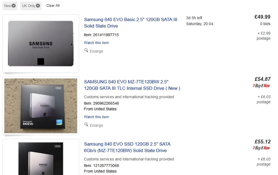Remove the UK Only filter chip

tap(38, 6)
